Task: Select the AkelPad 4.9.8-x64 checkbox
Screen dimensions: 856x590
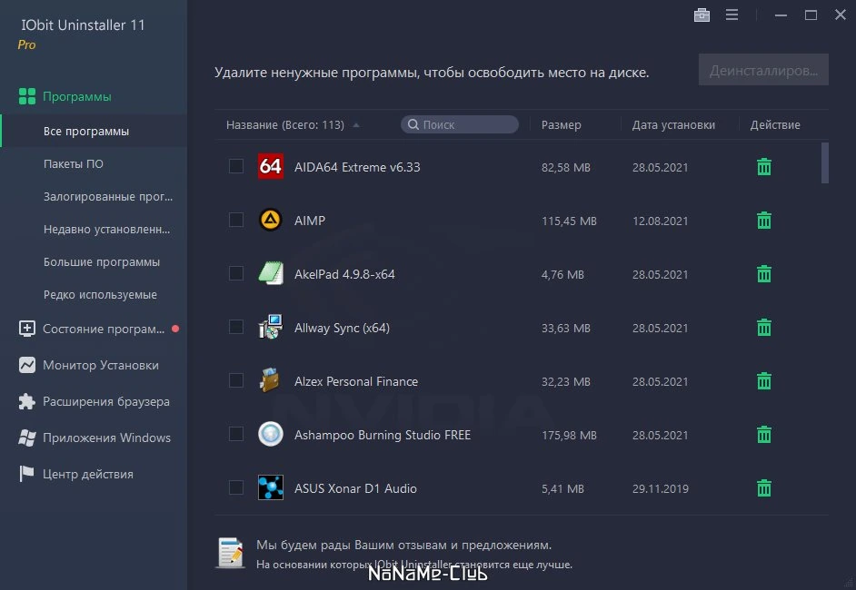Action: pos(236,273)
